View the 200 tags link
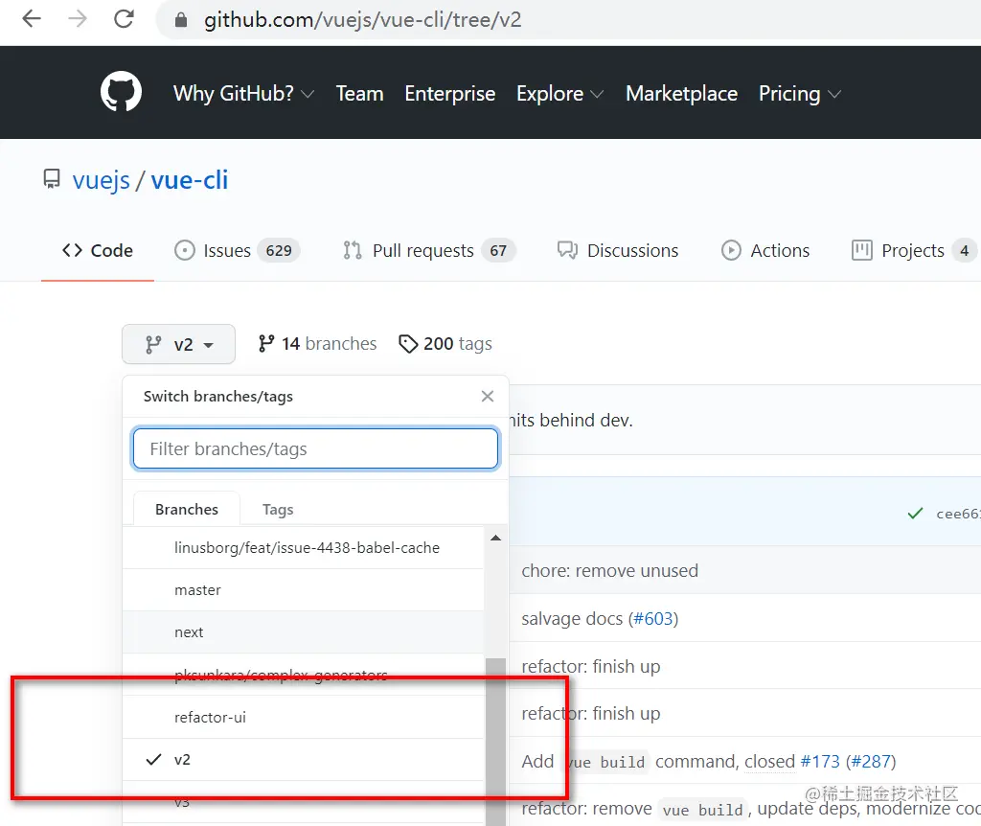Image resolution: width=981 pixels, height=826 pixels. [x=445, y=344]
